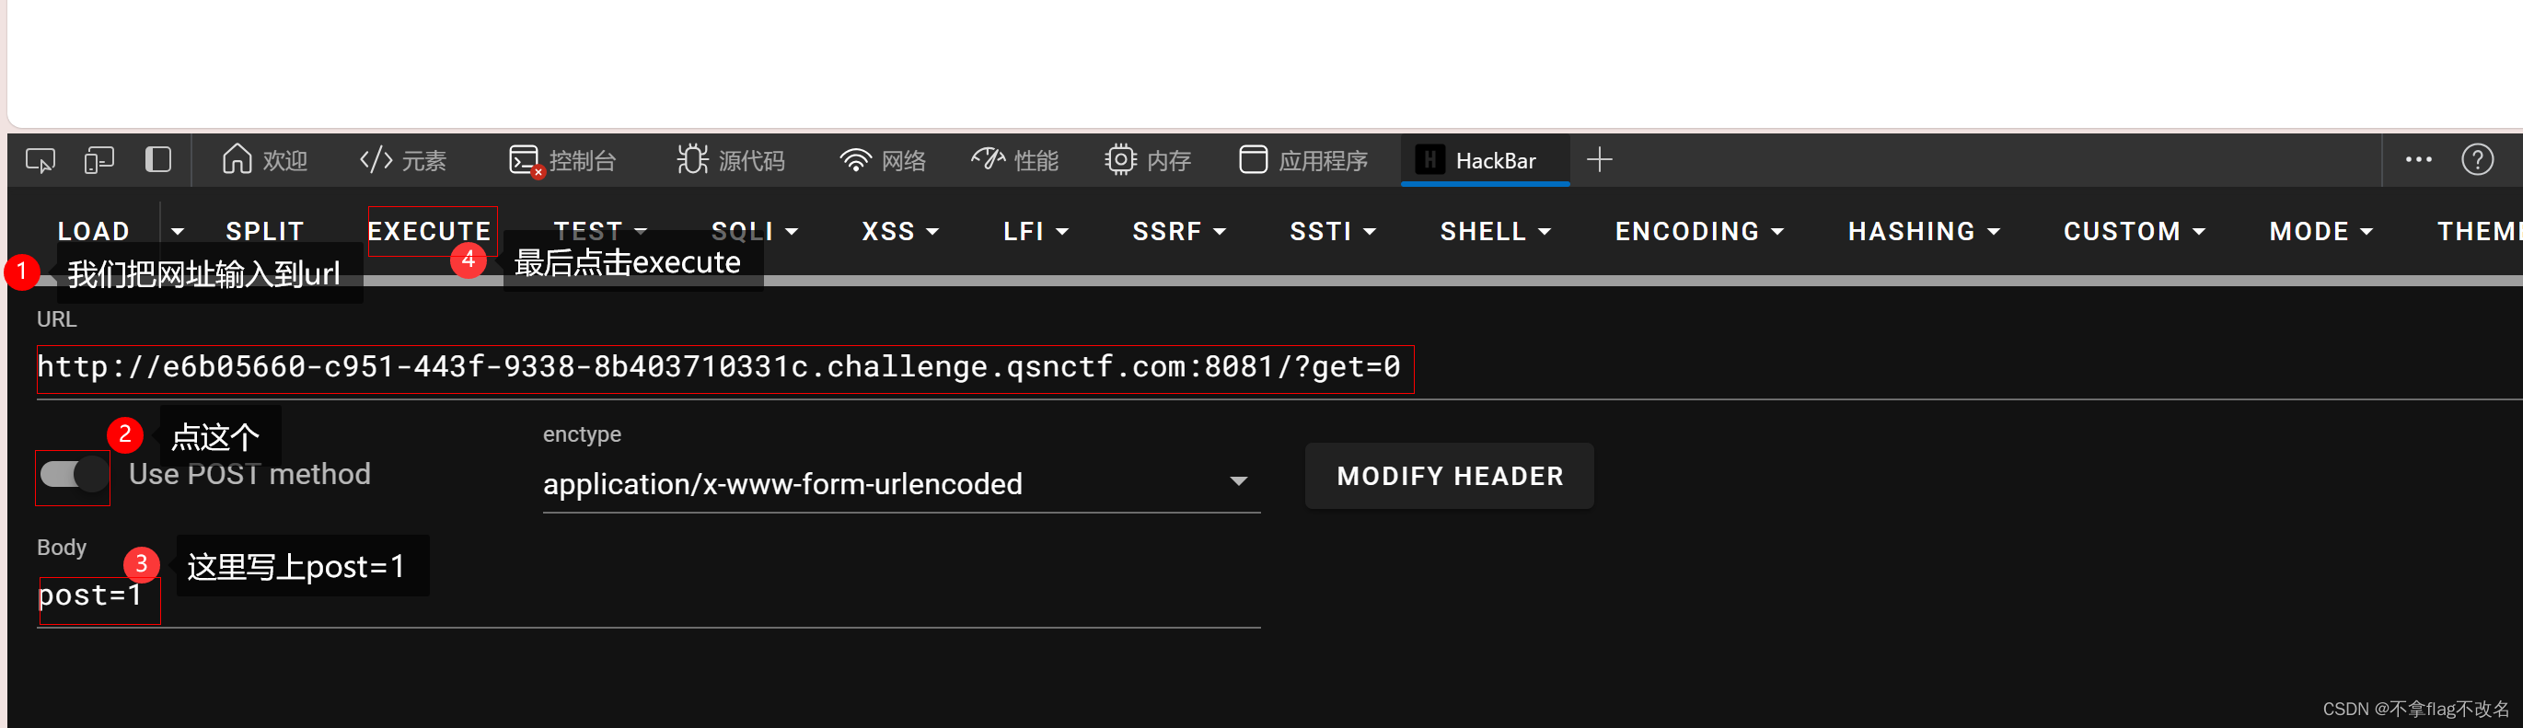Click the console error badge icon

[x=538, y=171]
